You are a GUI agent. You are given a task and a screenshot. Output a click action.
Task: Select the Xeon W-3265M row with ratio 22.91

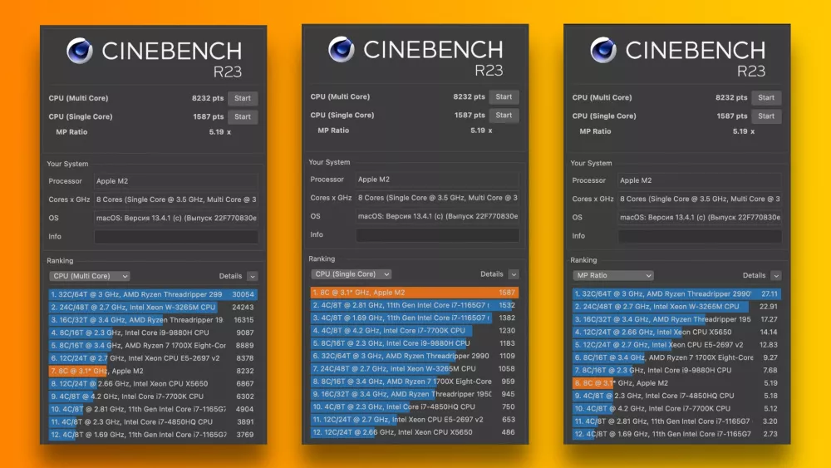[x=676, y=307]
